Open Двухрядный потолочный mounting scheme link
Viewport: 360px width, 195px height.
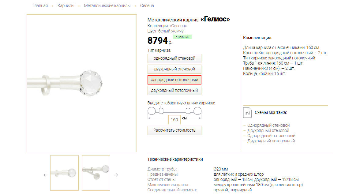pyautogui.click(x=271, y=141)
